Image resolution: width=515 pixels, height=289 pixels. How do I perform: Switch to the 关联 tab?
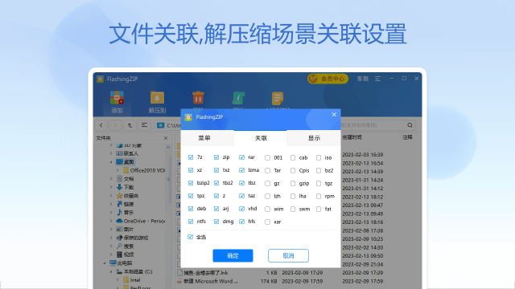pyautogui.click(x=261, y=138)
